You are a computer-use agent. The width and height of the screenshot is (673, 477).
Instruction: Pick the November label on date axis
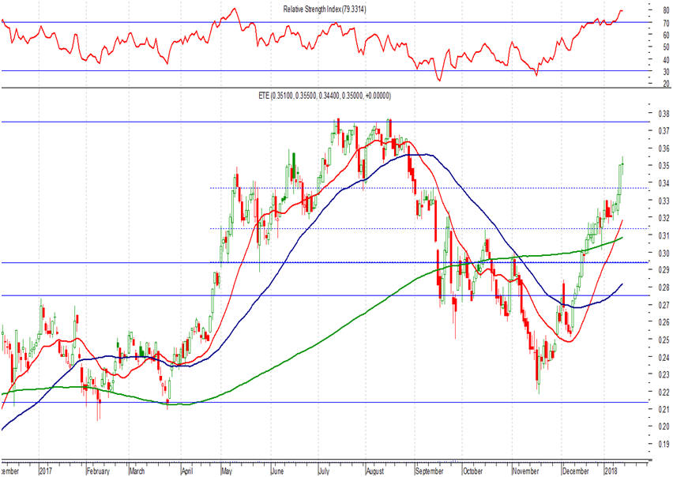click(526, 471)
